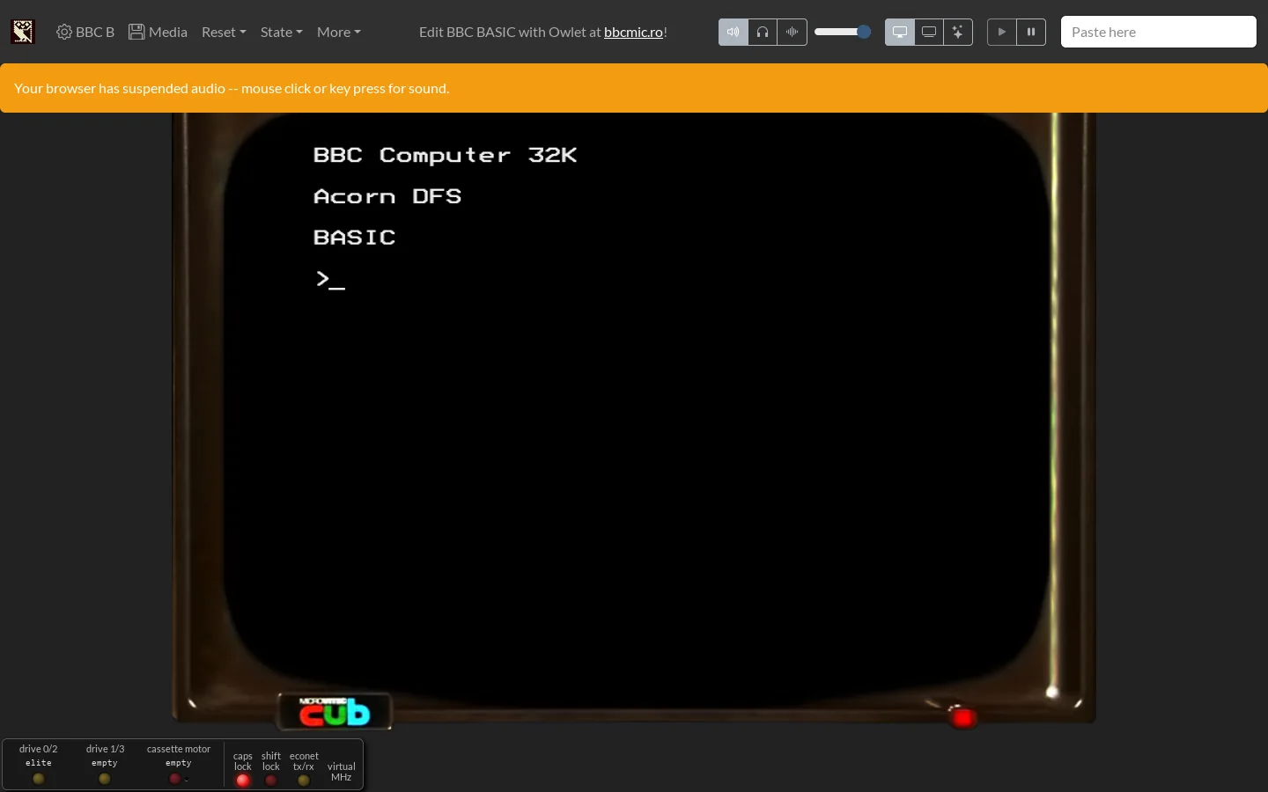
Task: Click the virtual MHz readout
Action: (x=342, y=772)
